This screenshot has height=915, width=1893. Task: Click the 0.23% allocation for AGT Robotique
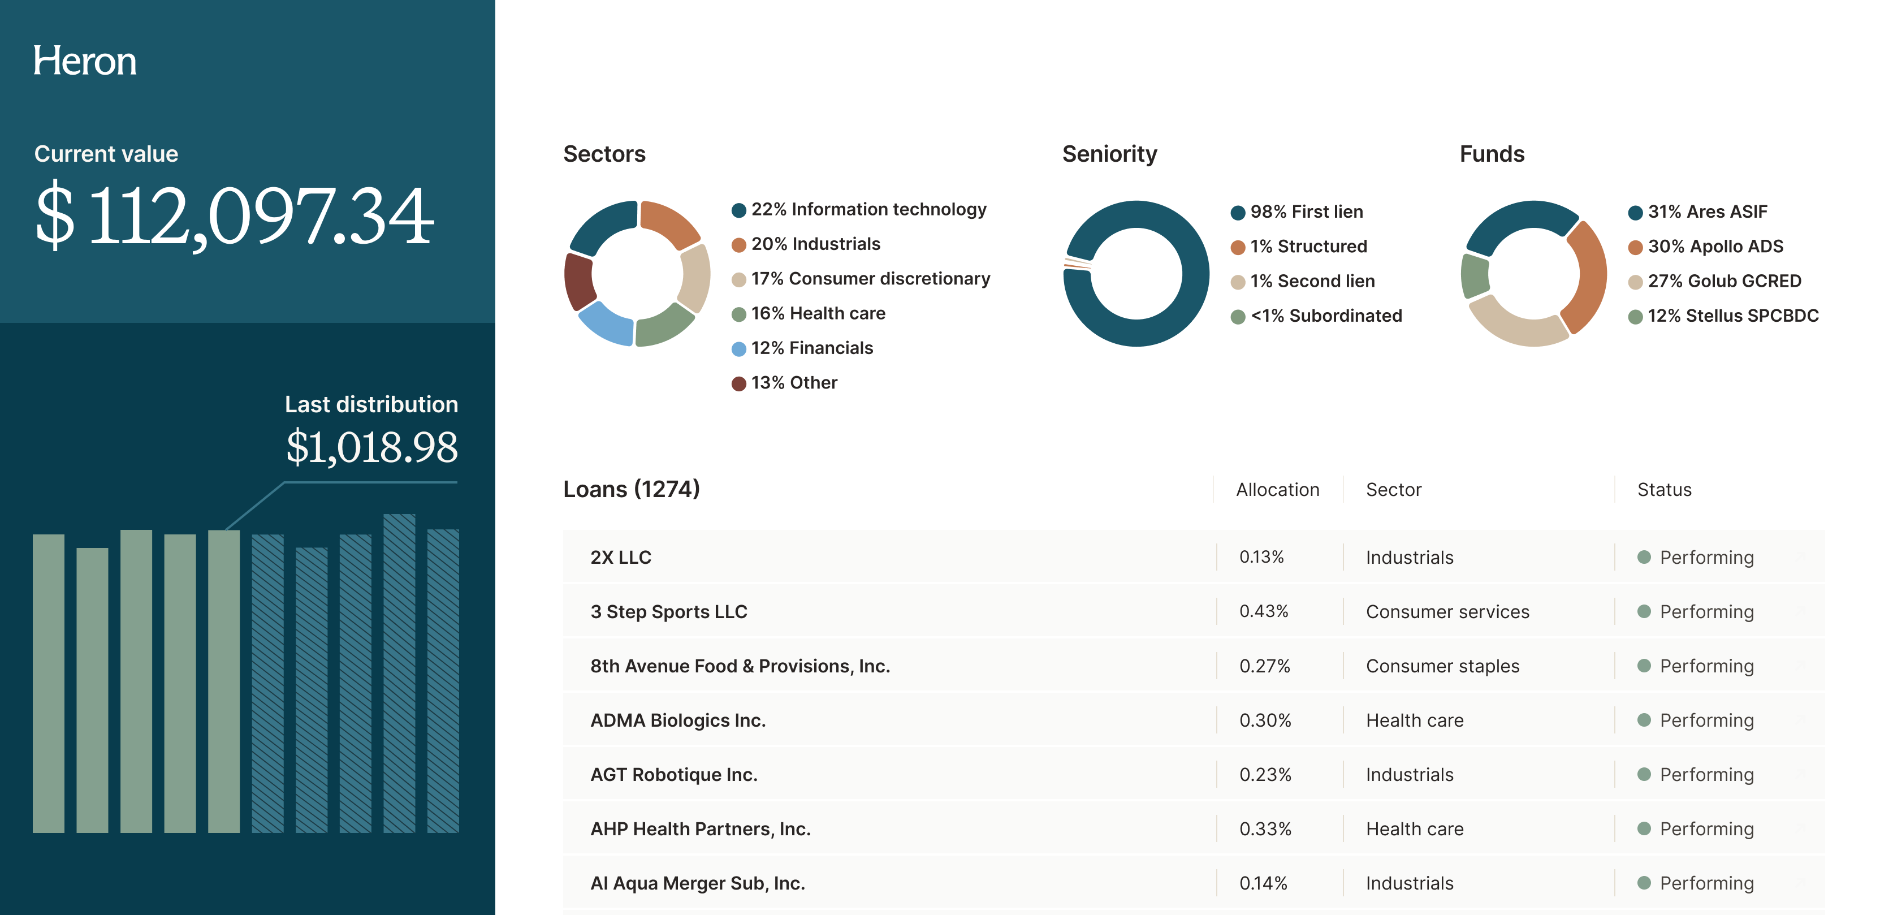click(x=1265, y=775)
